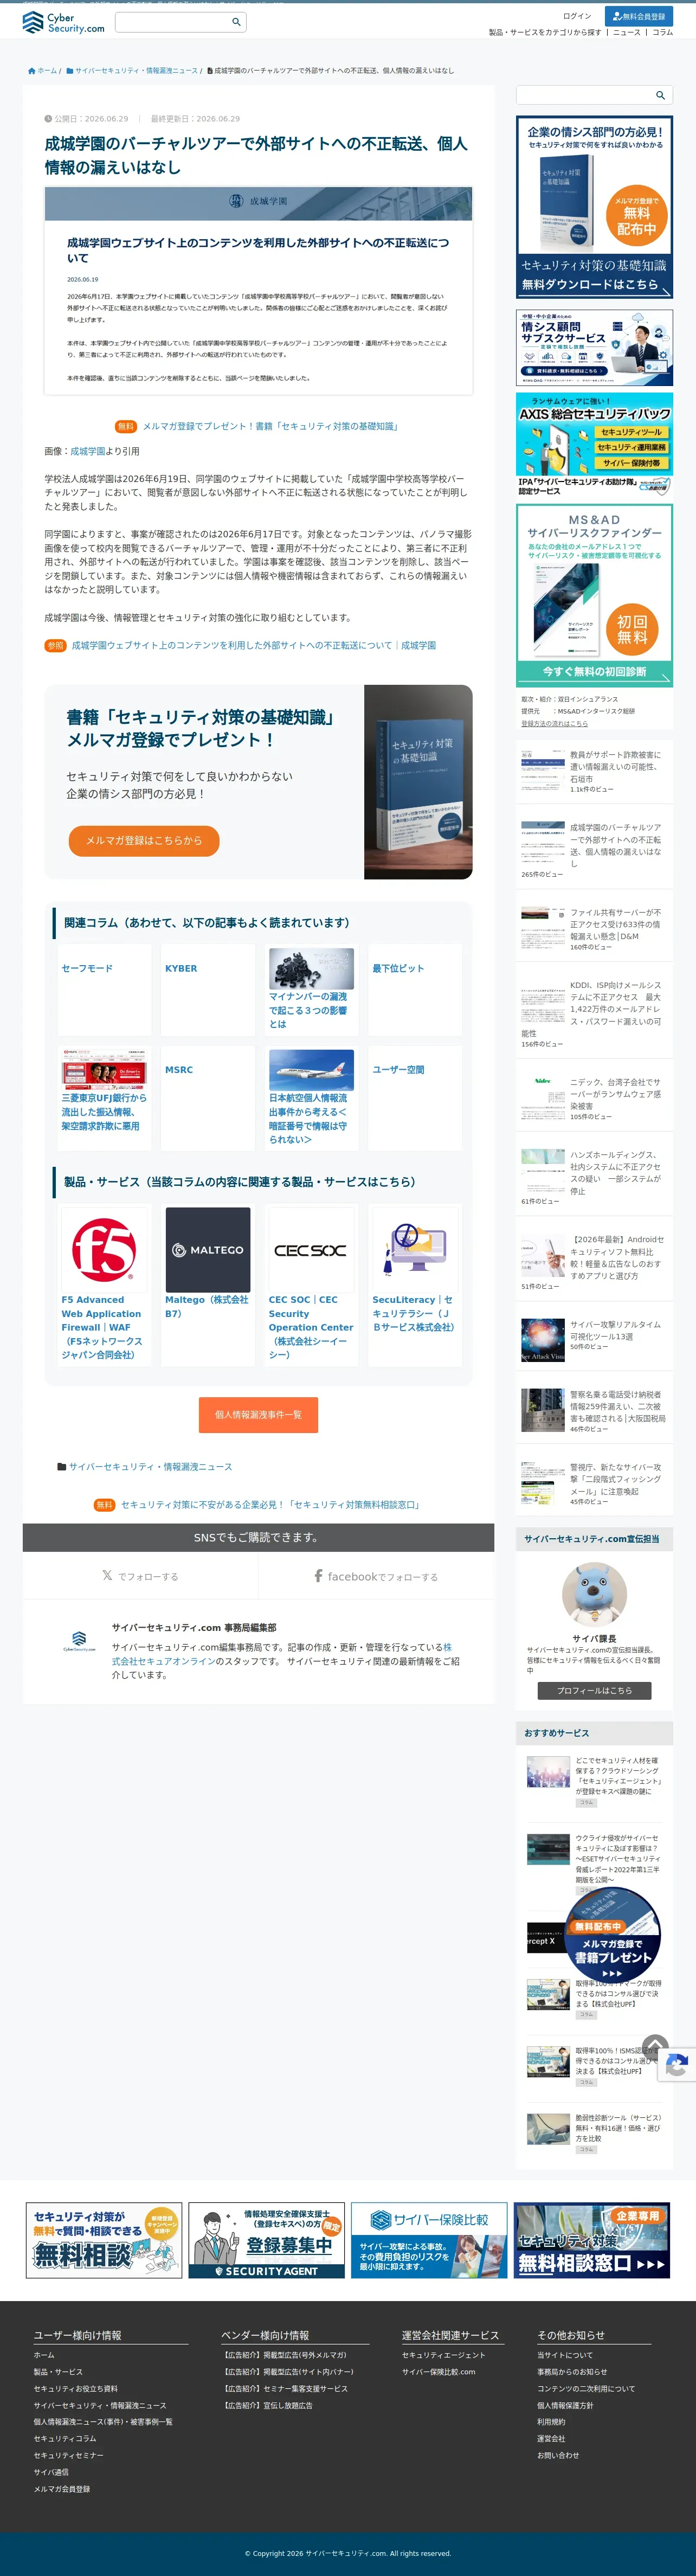Click the 無料相談 footer banner
Screen dimensions: 696x2576
point(104,2241)
